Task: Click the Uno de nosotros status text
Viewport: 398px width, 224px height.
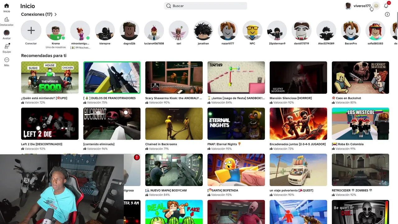Action: pos(56,48)
